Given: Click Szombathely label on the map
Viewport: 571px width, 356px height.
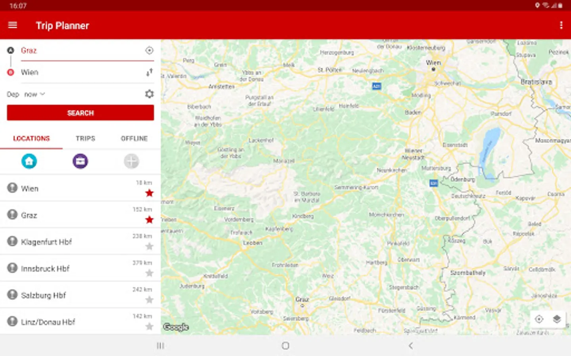Looking at the screenshot, I should click(x=468, y=273).
